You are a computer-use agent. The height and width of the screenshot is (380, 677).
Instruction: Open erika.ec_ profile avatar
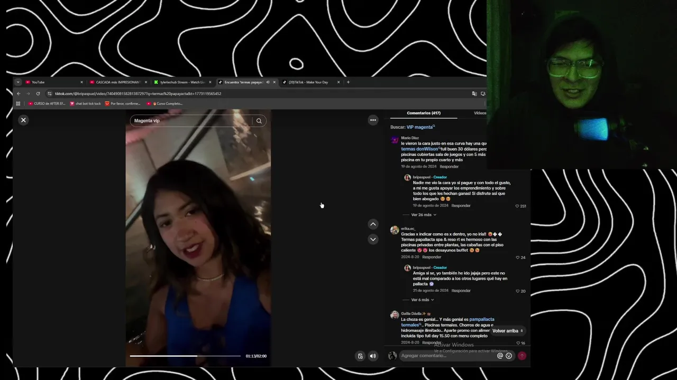(395, 230)
